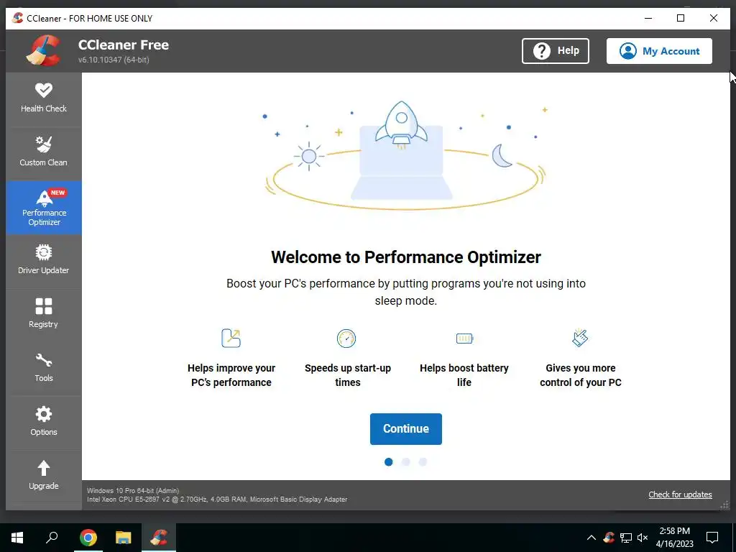Select the first onboarding page dot
This screenshot has height=552, width=736.
[388, 462]
